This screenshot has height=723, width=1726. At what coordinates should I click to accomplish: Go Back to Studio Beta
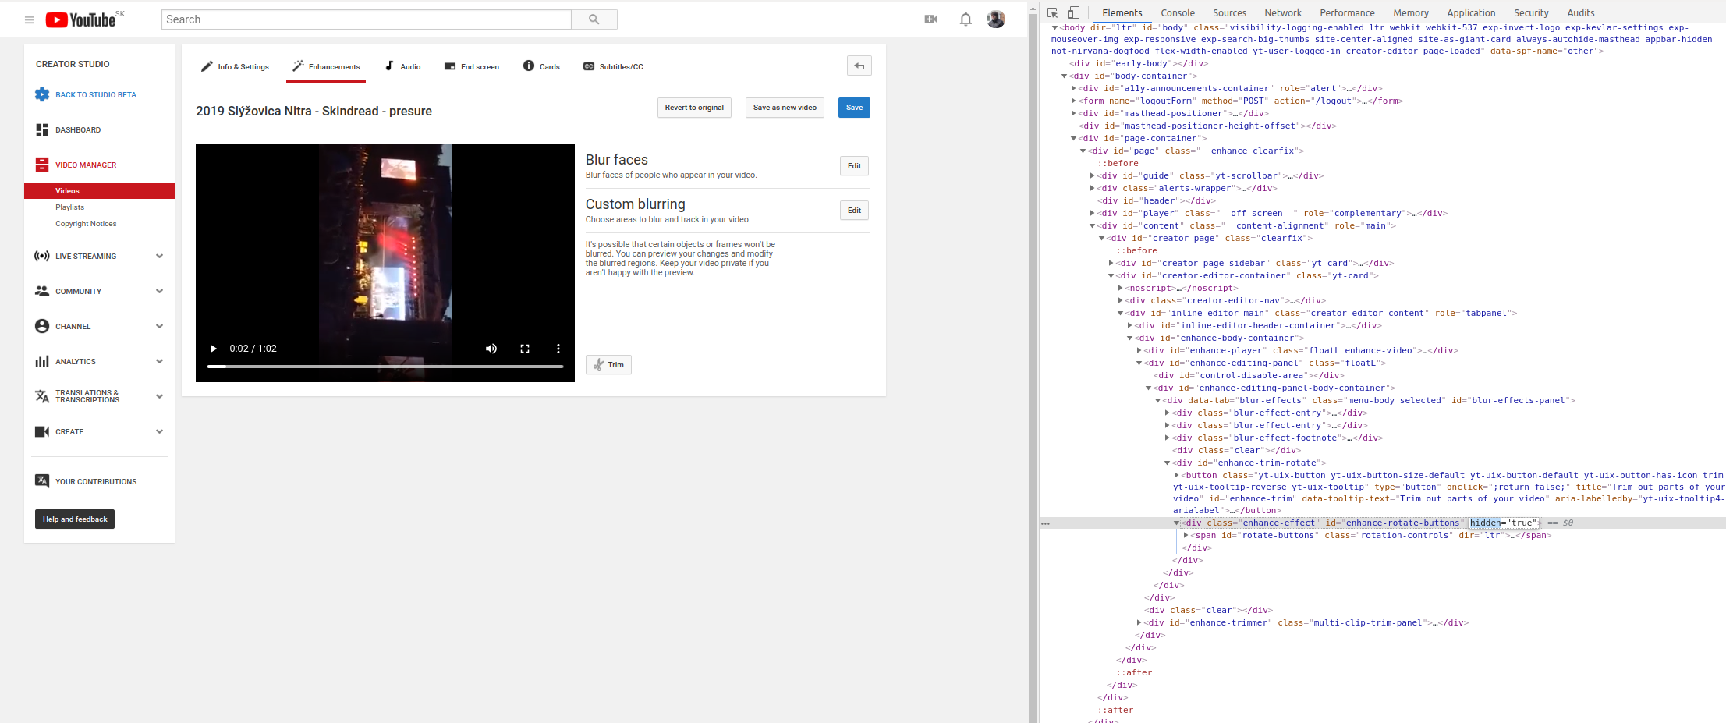[x=86, y=94]
